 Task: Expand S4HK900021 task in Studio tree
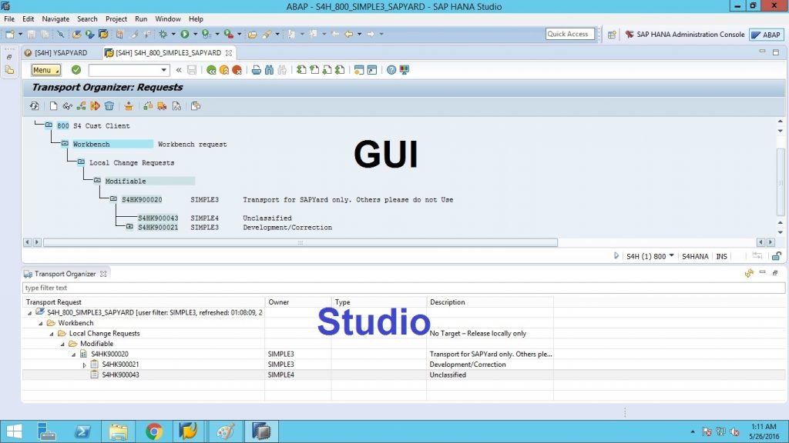click(84, 365)
